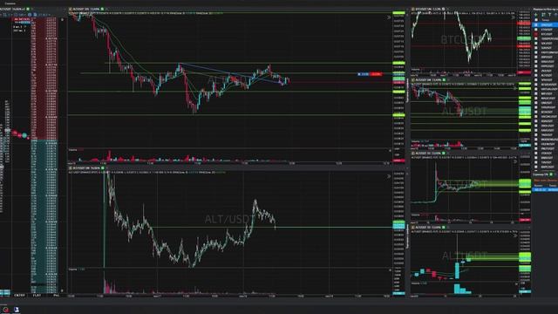Click the symbol icon in the top main ALTUSDT chart header

[x=71, y=9]
